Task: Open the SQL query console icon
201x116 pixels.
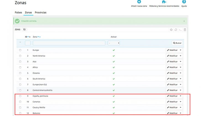Action: (x=180, y=30)
